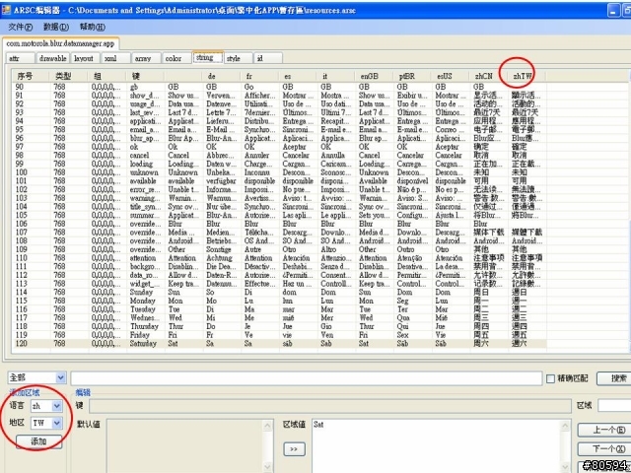The width and height of the screenshot is (631, 473).
Task: Switch to the drawable tab
Action: point(51,58)
